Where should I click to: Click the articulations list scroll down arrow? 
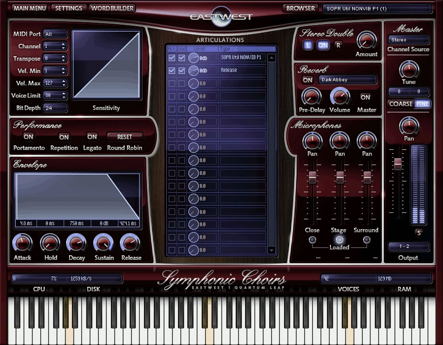coord(271,250)
